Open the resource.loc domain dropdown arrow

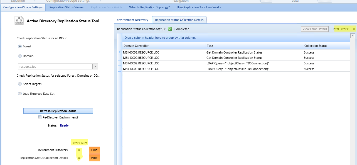(x=95, y=67)
